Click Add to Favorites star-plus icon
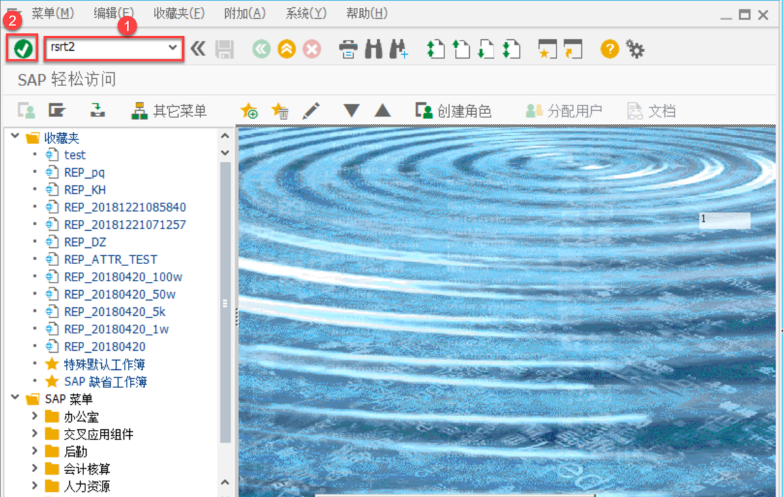This screenshot has width=783, height=497. tap(249, 111)
